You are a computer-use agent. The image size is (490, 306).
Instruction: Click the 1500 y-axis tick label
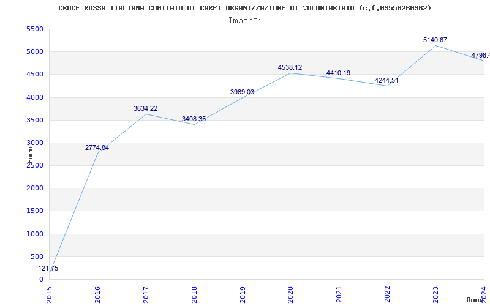[x=35, y=211]
